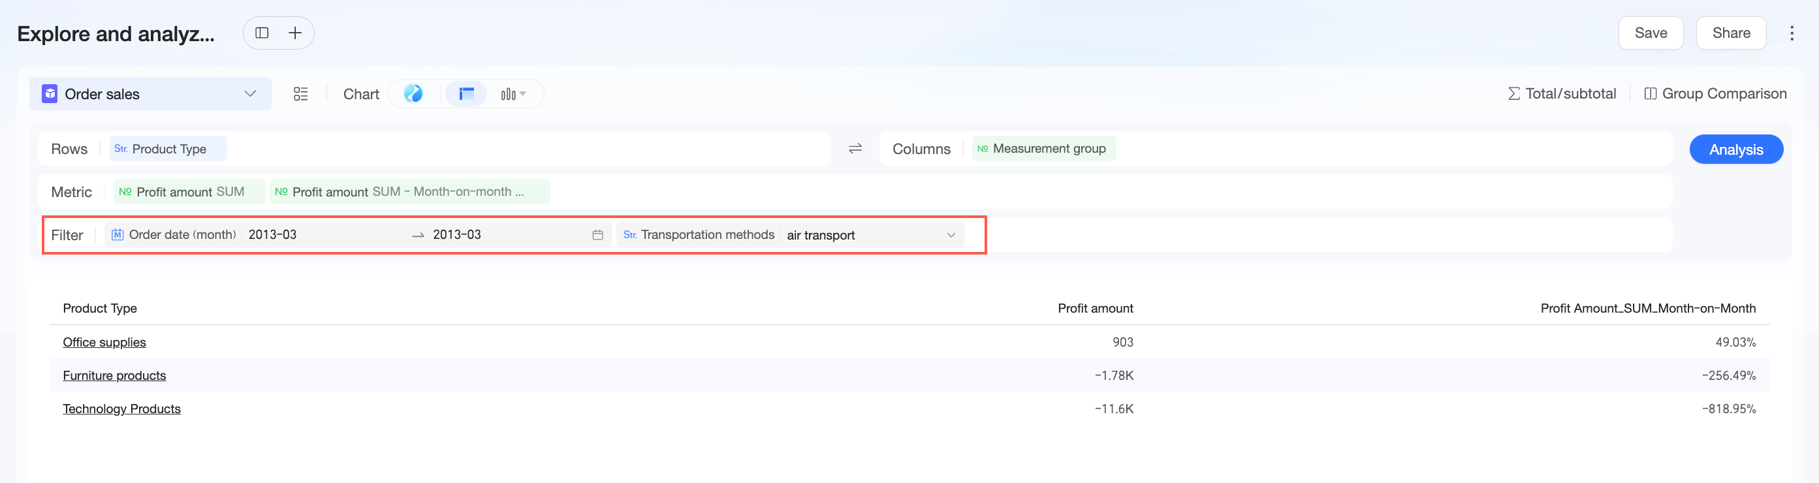Select the Measurement group column chip
Viewport: 1819px width, 483px height.
pyautogui.click(x=1043, y=148)
